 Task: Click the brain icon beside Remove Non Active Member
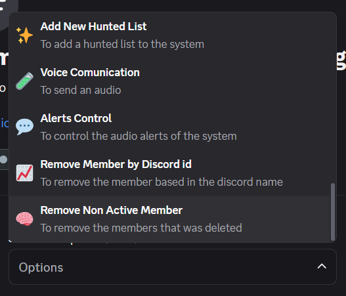click(x=24, y=219)
